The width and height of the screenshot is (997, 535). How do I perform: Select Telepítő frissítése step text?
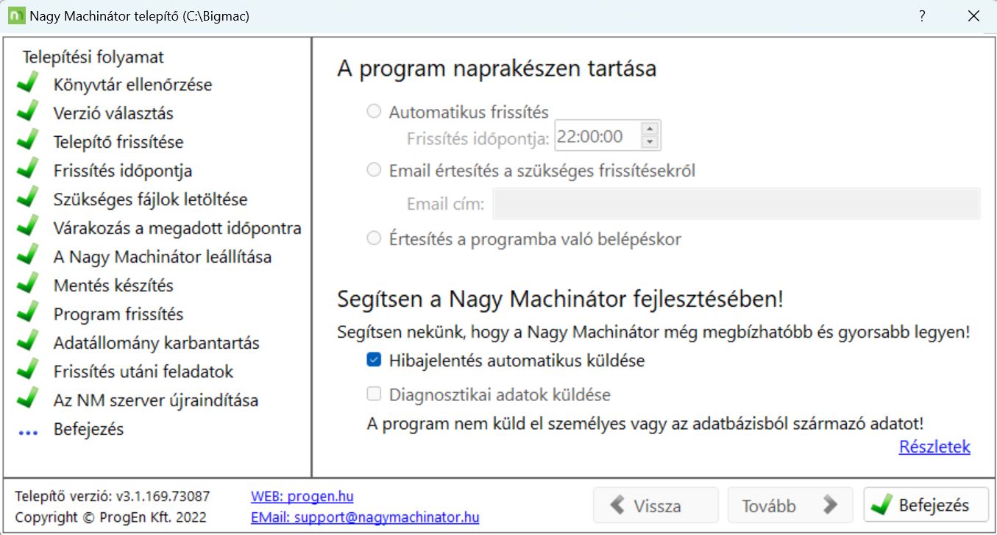(x=118, y=142)
